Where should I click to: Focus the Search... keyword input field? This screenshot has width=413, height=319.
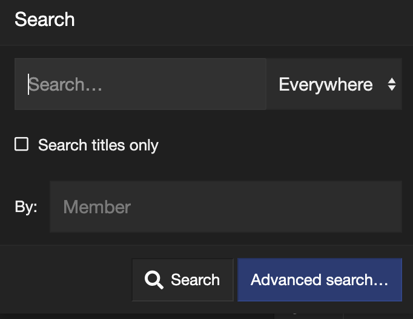coord(140,84)
